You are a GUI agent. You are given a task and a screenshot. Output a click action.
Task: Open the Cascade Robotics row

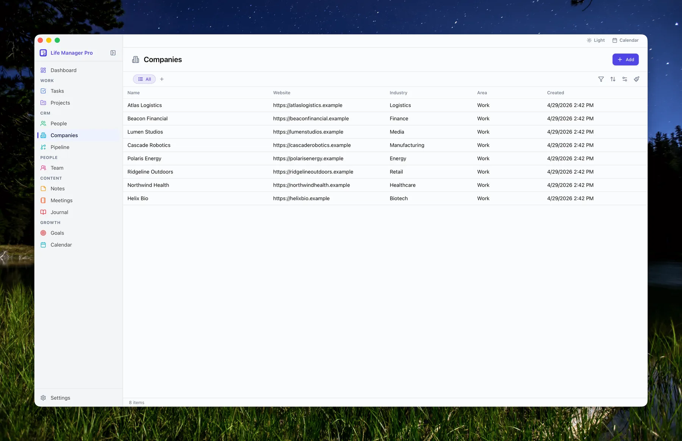click(x=385, y=145)
